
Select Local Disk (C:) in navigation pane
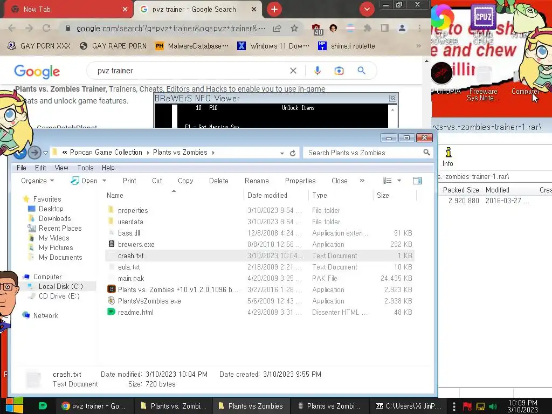coord(60,287)
